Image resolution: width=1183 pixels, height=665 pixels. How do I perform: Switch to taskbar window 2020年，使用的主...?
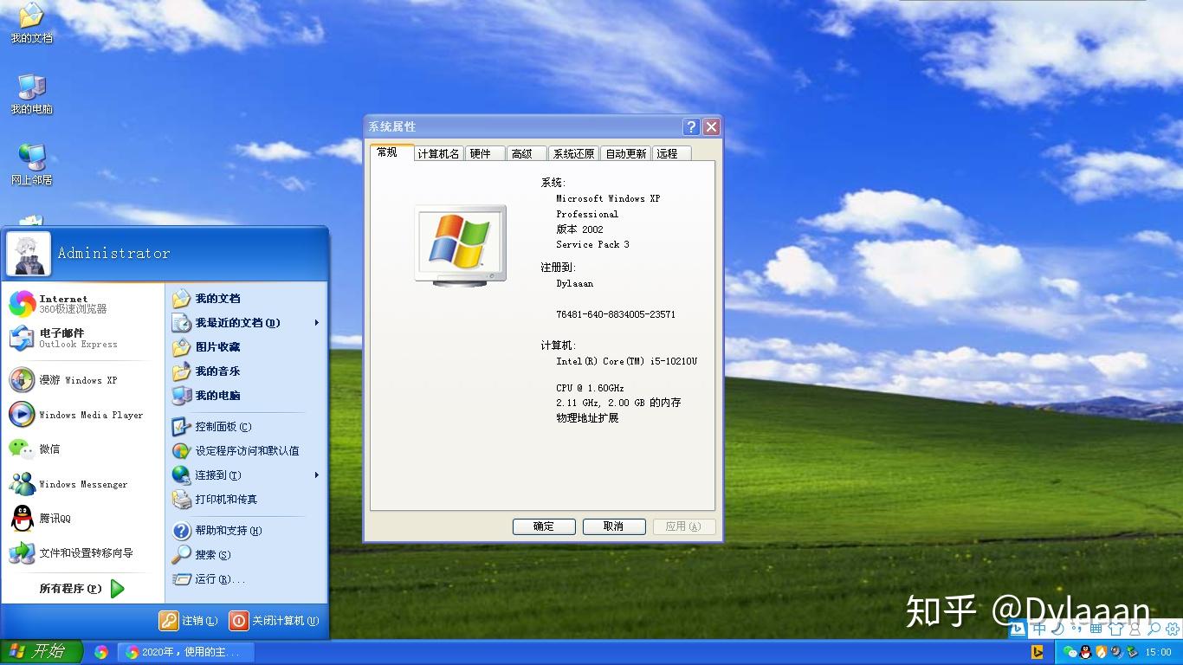point(187,652)
